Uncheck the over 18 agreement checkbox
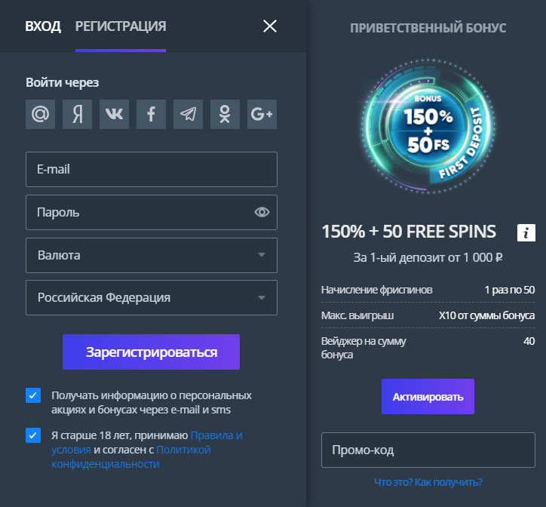This screenshot has width=546, height=507. [x=33, y=435]
